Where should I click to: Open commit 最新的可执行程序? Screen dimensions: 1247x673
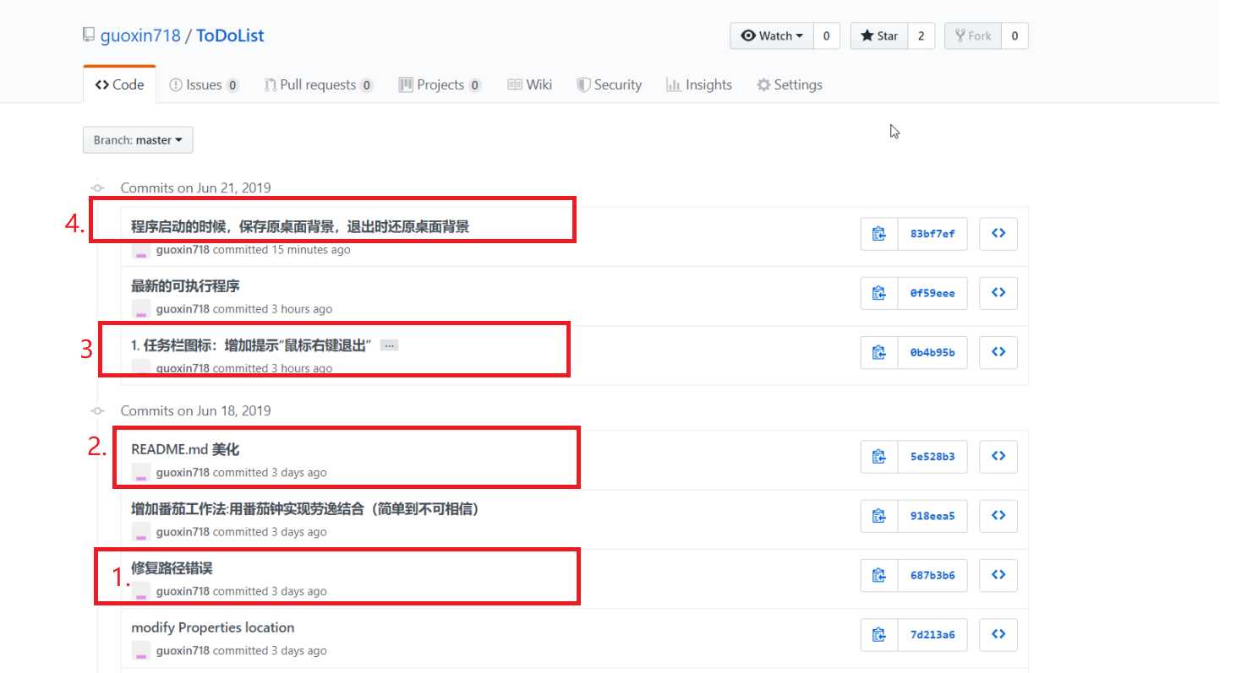(185, 285)
